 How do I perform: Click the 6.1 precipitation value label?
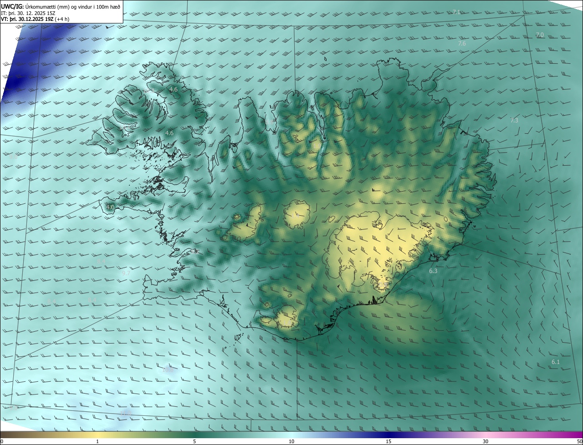556,362
